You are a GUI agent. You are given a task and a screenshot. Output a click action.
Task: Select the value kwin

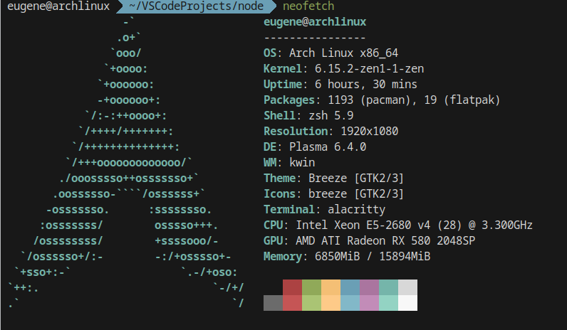302,162
